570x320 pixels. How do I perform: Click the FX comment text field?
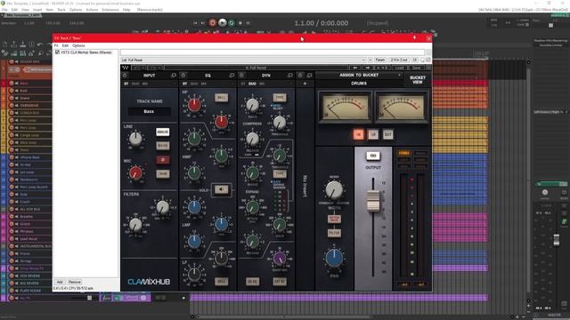[273, 52]
